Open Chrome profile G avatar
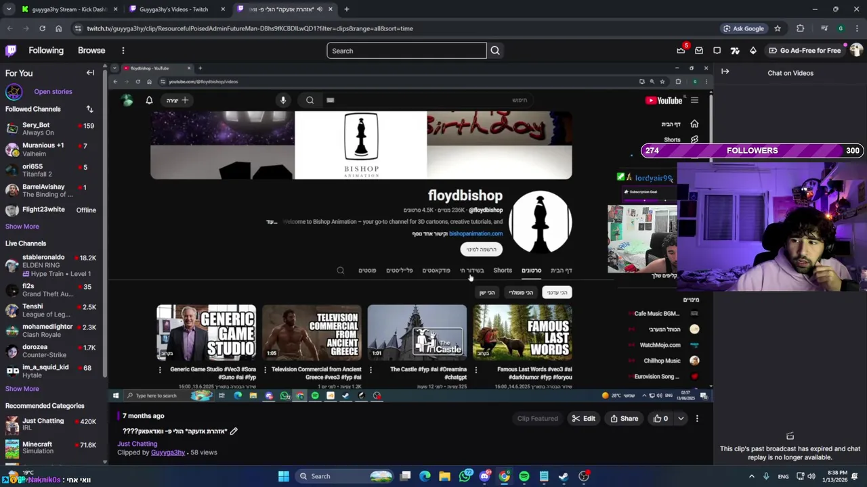Viewport: 867px width, 487px height. (x=841, y=28)
